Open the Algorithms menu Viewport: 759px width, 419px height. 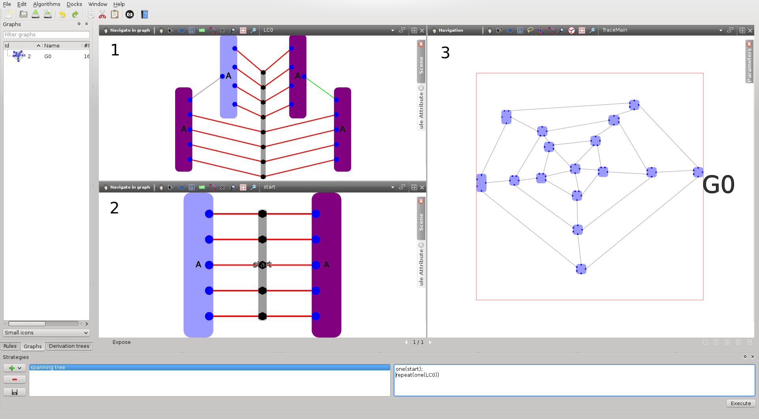[47, 4]
